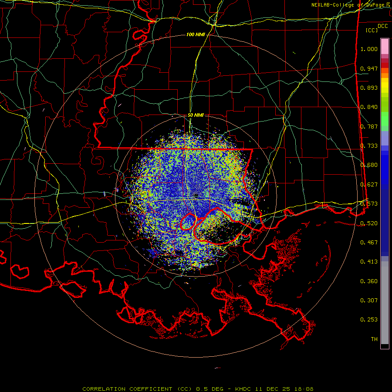
Task: Click the 50 NMI range ring label
Action: coord(196,115)
